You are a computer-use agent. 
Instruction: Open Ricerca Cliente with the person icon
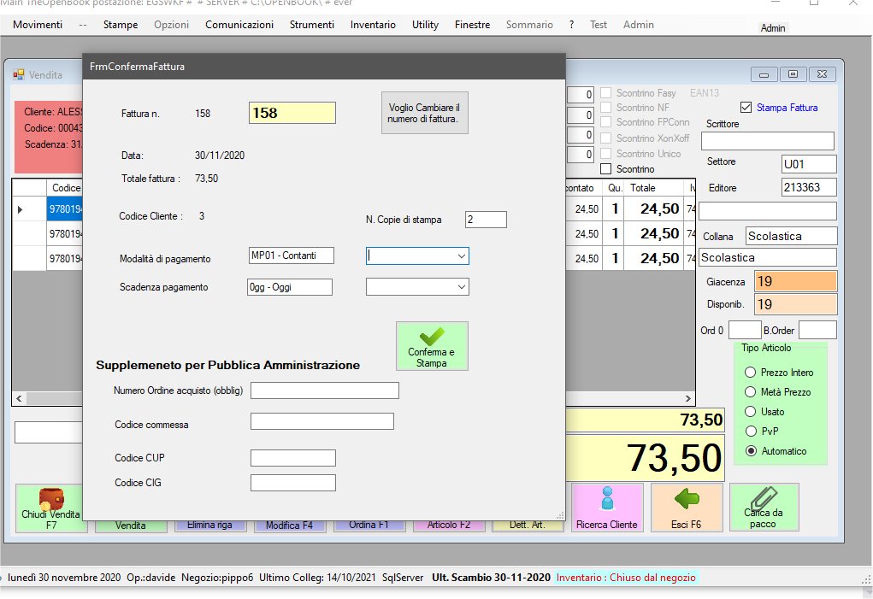tap(607, 508)
